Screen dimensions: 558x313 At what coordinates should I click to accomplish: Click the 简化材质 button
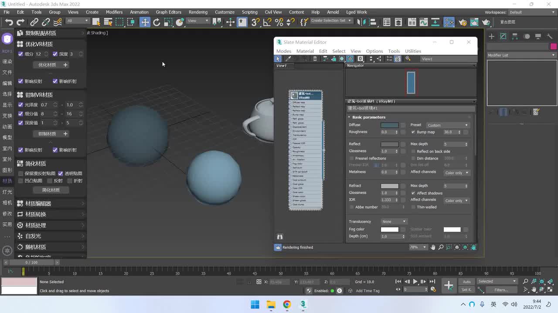[51, 190]
